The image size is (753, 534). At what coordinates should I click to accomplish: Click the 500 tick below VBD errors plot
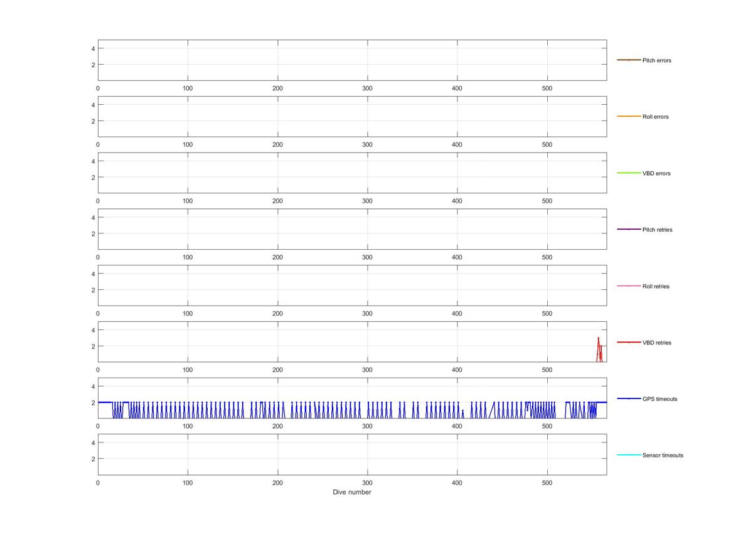(547, 201)
